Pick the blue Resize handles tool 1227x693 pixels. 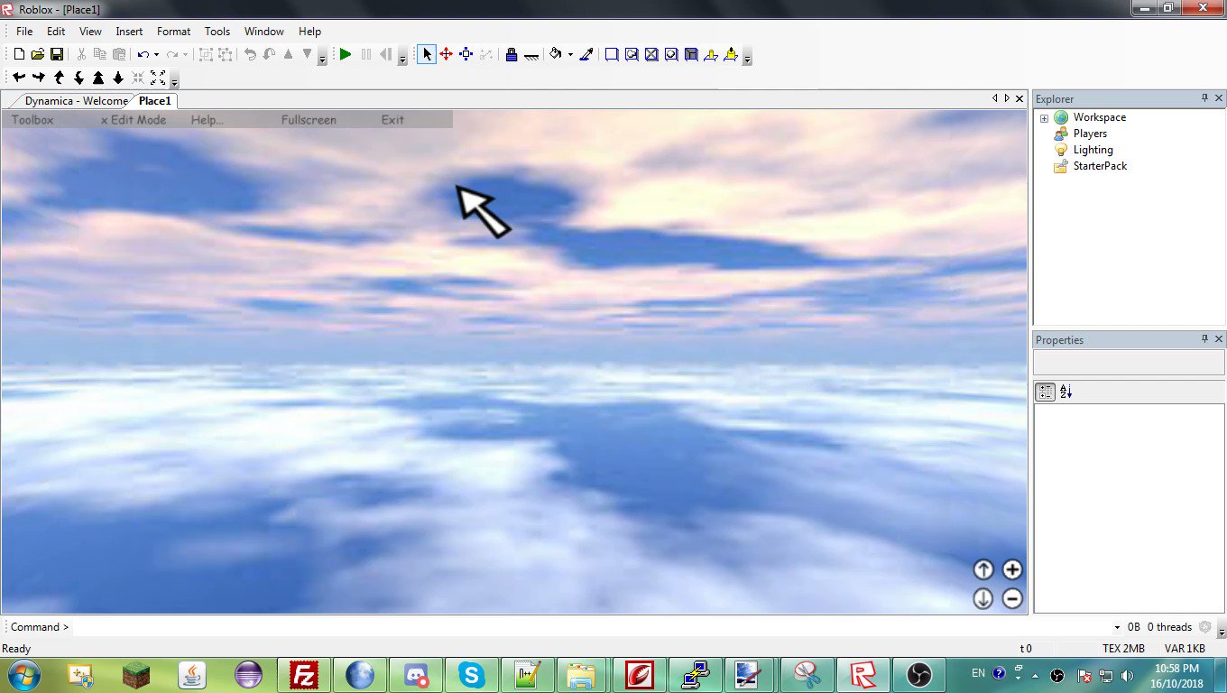[466, 54]
